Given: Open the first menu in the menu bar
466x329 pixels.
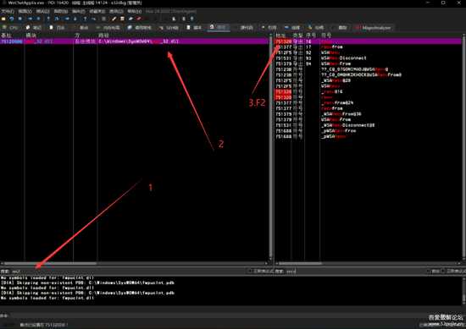Looking at the screenshot, I should 8,11.
